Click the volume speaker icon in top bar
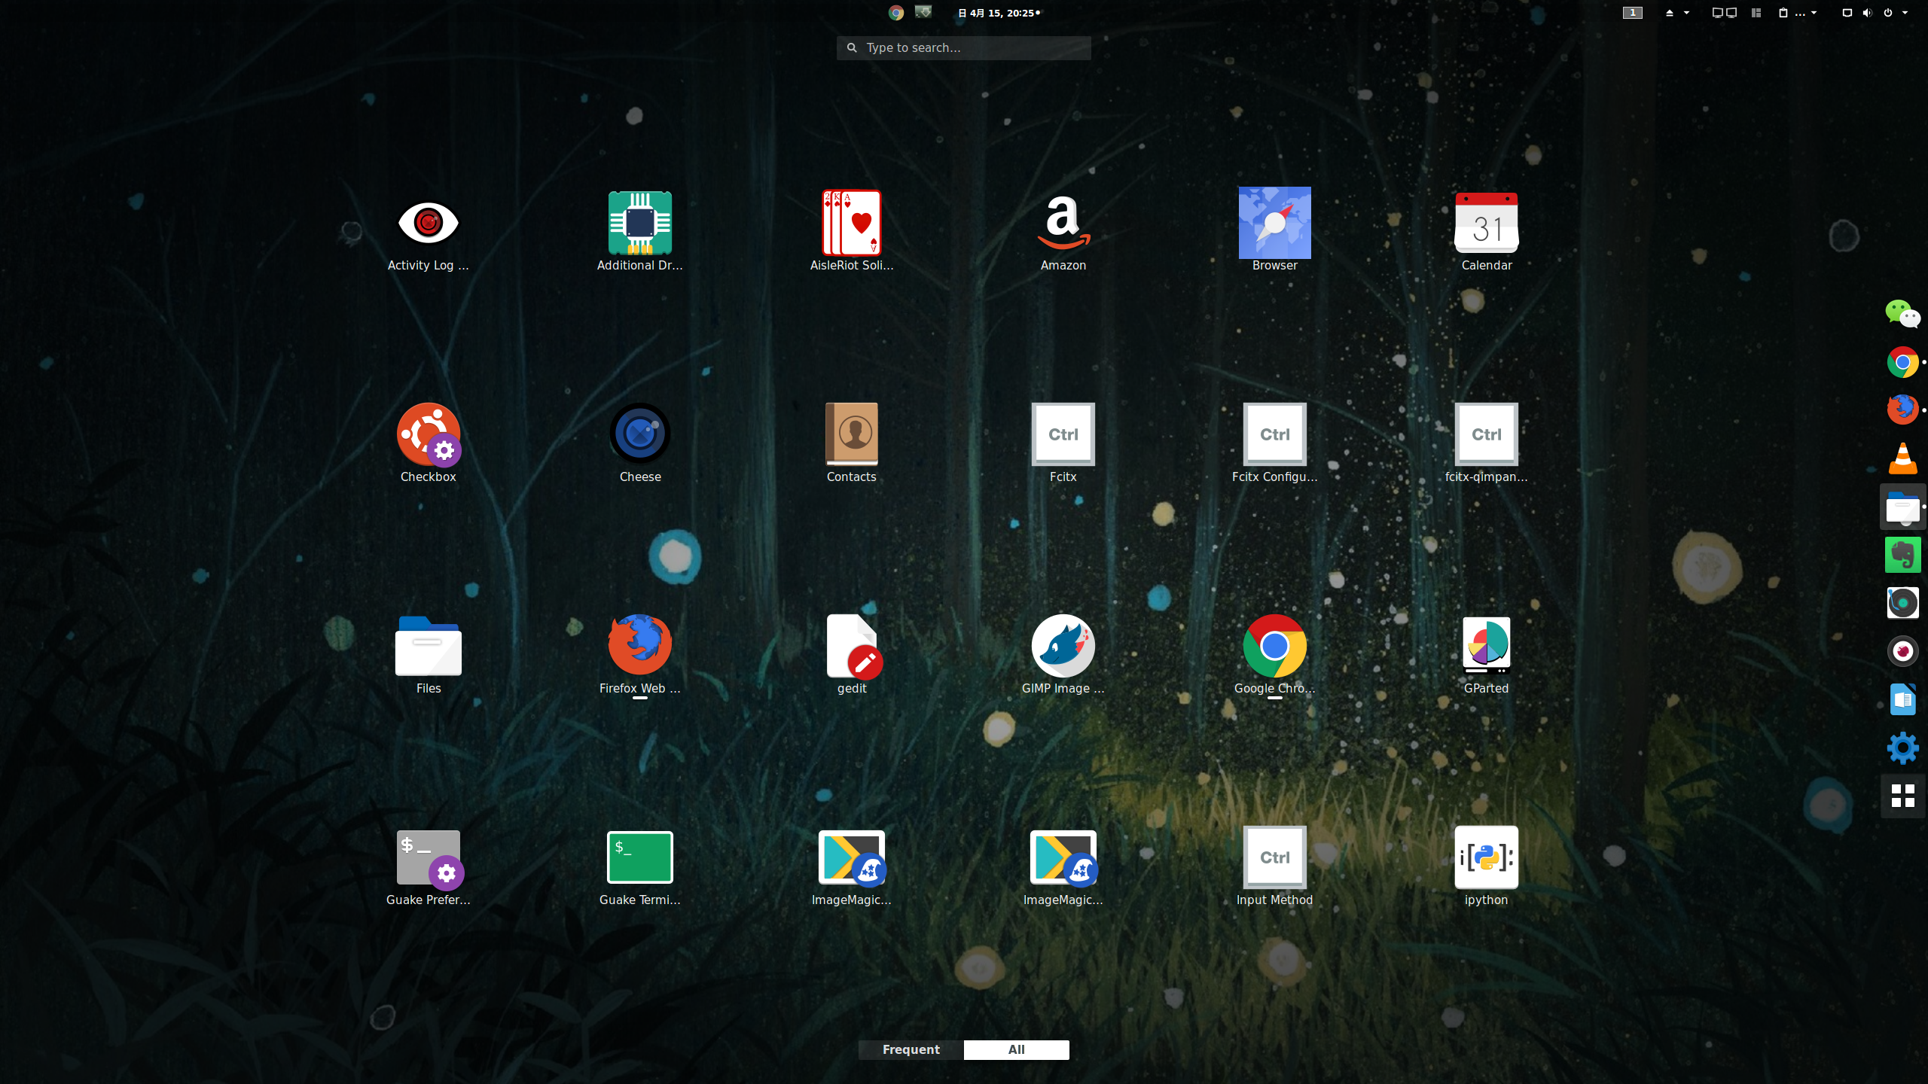The width and height of the screenshot is (1928, 1084). pyautogui.click(x=1867, y=13)
